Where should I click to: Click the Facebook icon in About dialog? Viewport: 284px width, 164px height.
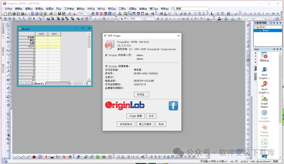pos(173,105)
